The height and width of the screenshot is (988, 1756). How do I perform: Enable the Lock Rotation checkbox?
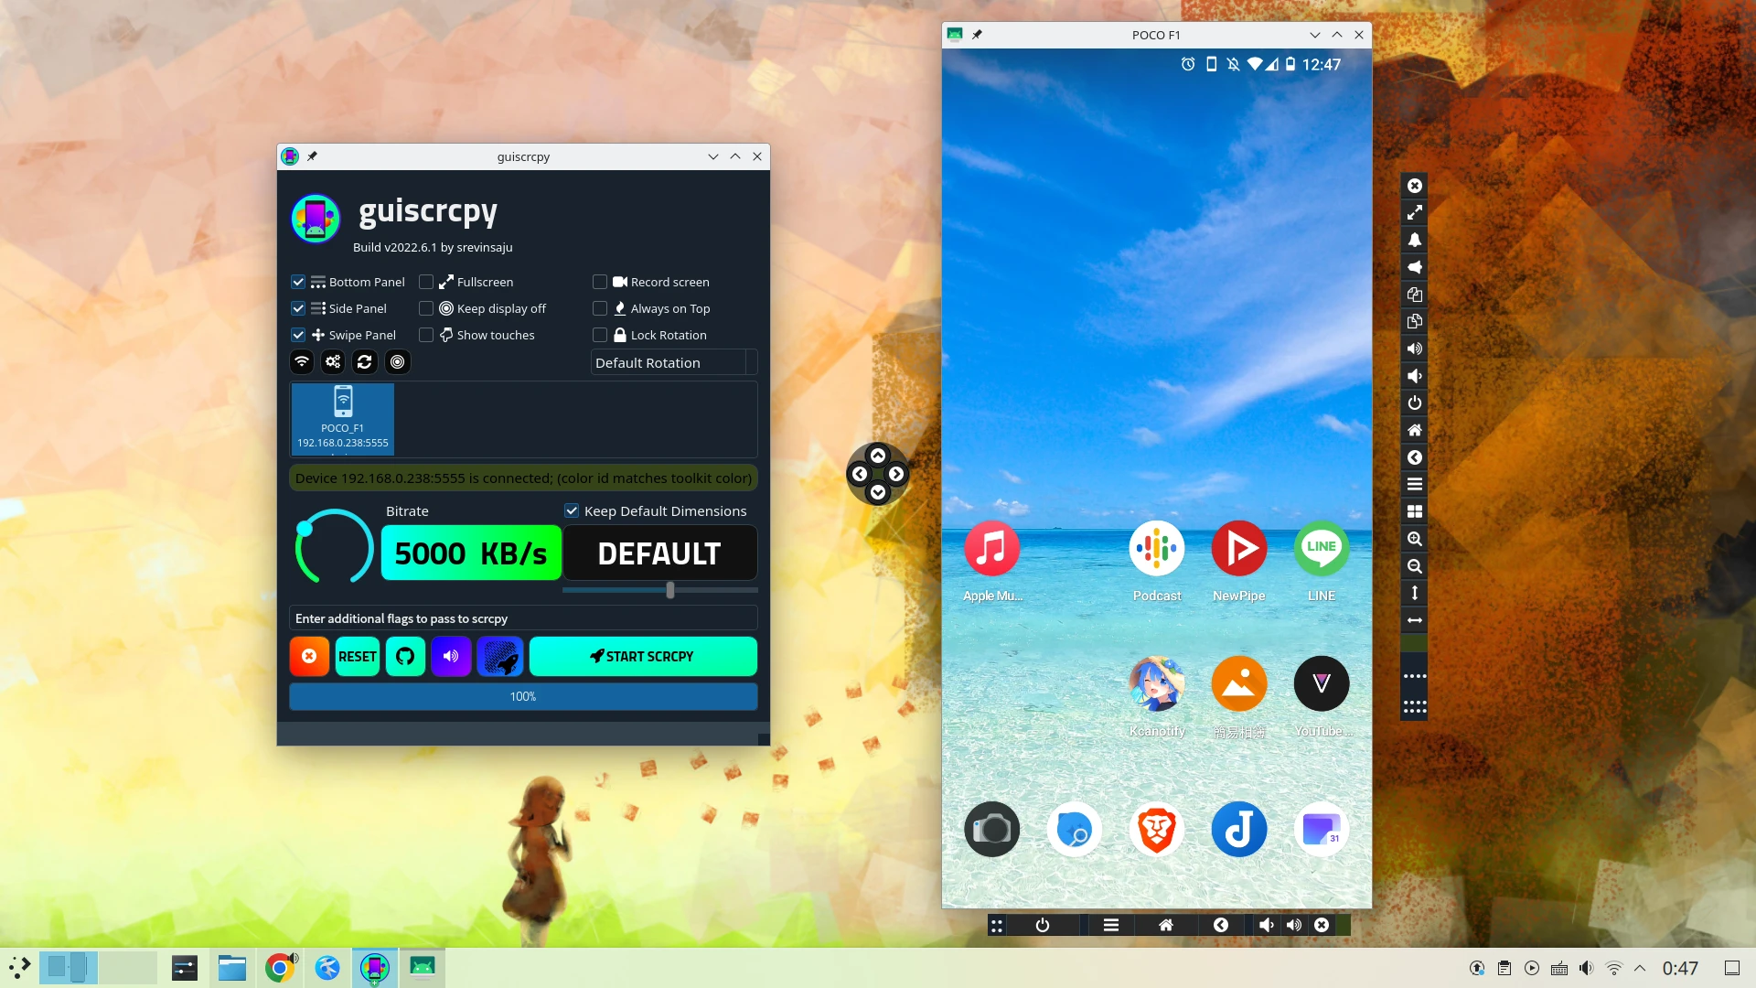[x=600, y=335]
